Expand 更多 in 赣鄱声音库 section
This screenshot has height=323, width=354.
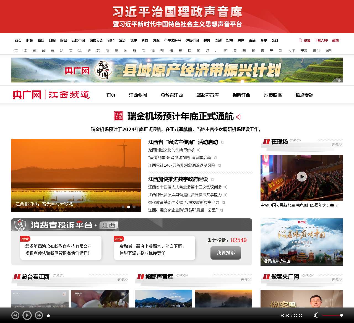coord(246,280)
